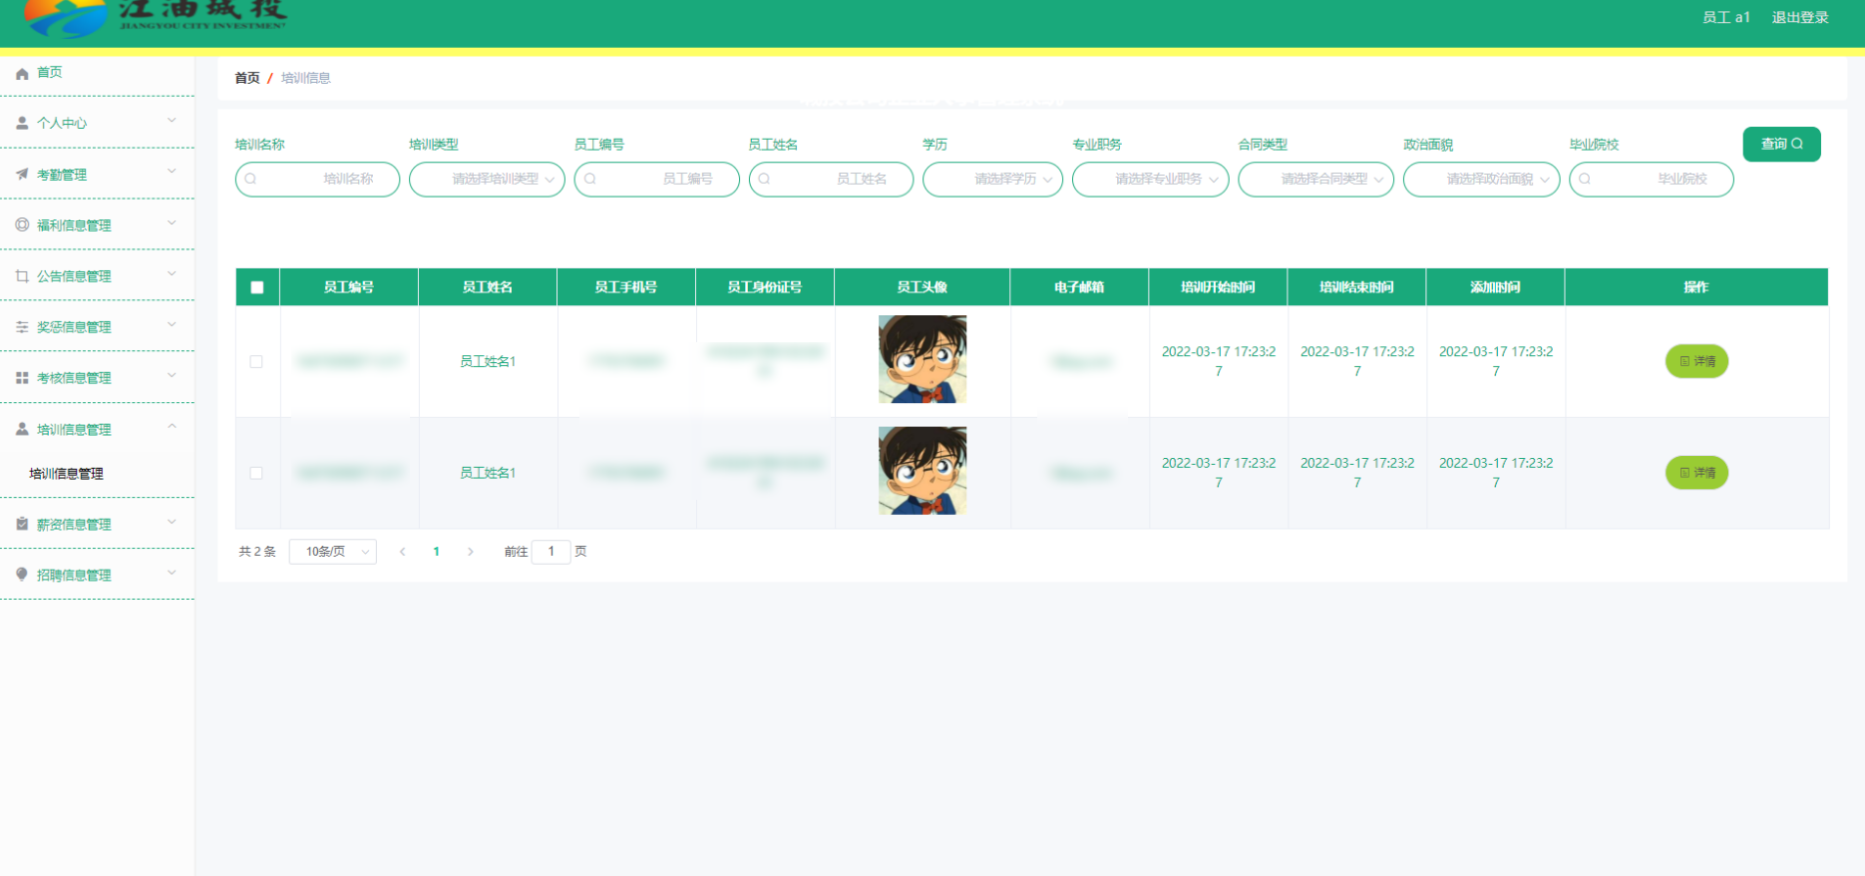Screen dimensions: 1865x876
Task: Open the 培训信息管理 submenu item
Action: coord(67,474)
